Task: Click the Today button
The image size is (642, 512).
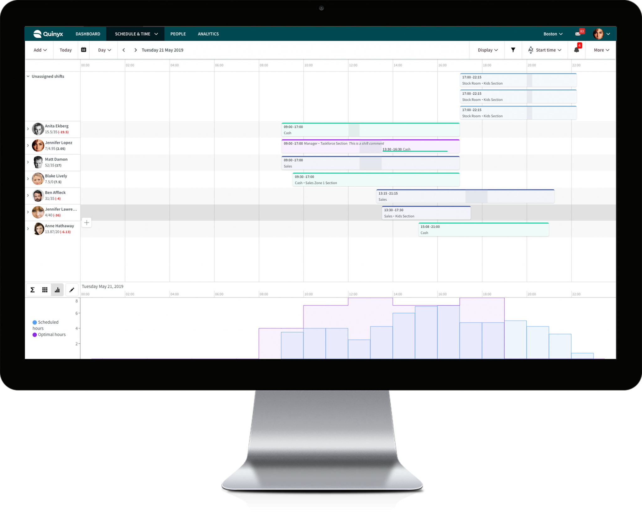Action: point(66,50)
